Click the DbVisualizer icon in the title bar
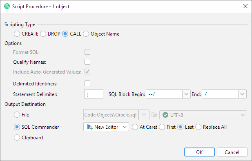Viewport: 252px width, 161px height. pos(7,6)
